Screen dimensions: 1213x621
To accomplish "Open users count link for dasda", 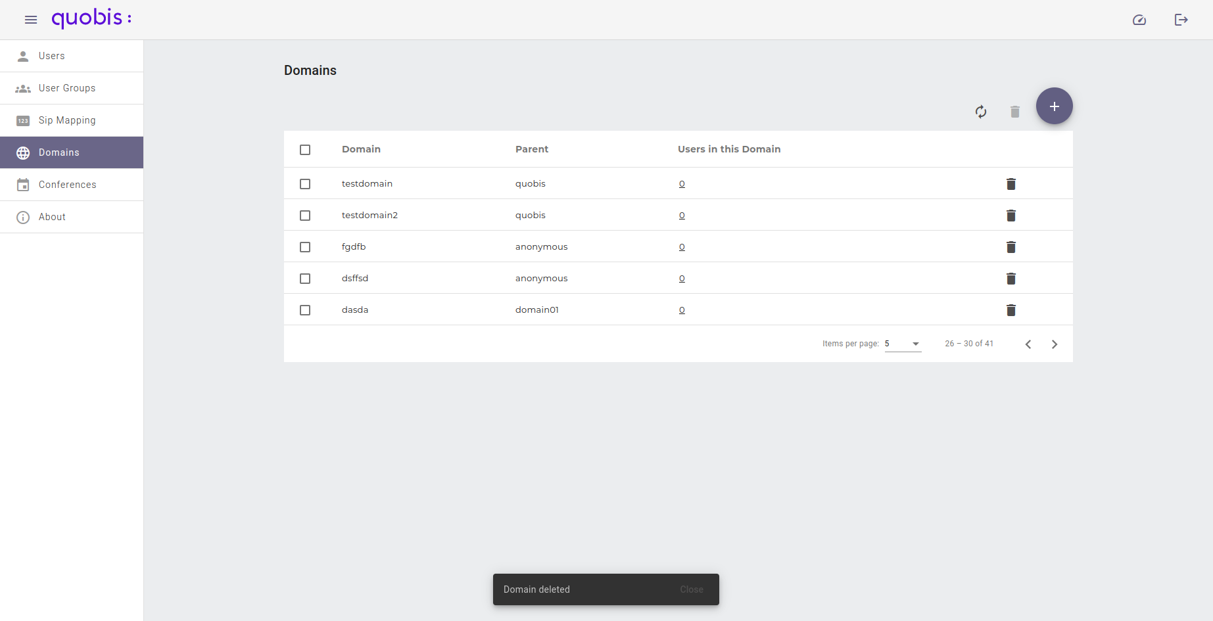I will tap(682, 310).
